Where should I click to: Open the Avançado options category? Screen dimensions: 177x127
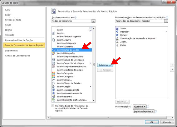pos(10,35)
